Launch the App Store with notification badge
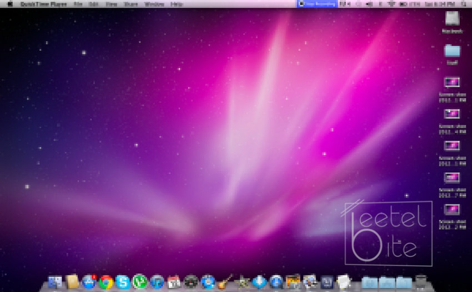 [89, 282]
